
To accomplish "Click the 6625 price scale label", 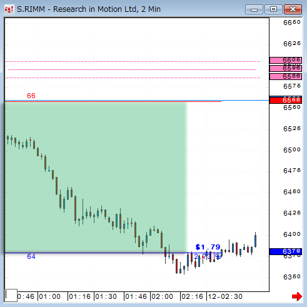I will 292,44.
